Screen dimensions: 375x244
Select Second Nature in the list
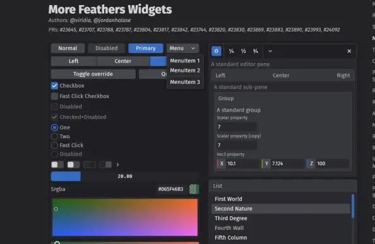click(x=281, y=209)
